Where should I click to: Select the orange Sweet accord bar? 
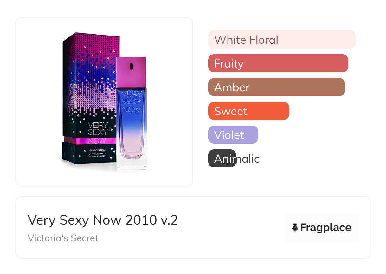[248, 111]
